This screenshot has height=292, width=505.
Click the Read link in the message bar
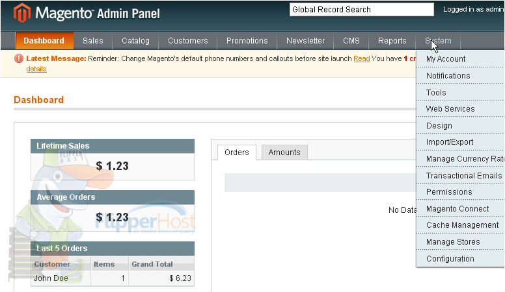362,59
